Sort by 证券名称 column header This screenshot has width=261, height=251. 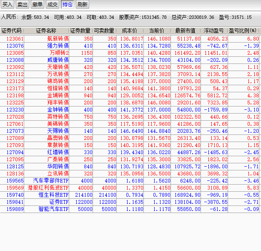(x=46, y=31)
